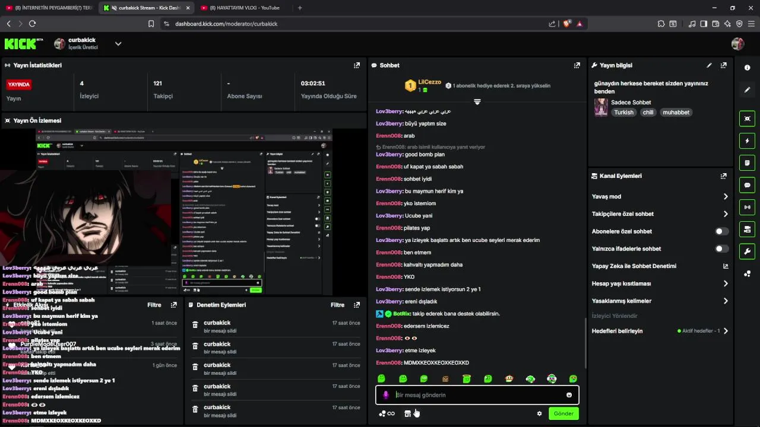The height and width of the screenshot is (427, 760).
Task: Toggle the chat bubble widget icon
Action: 747,185
